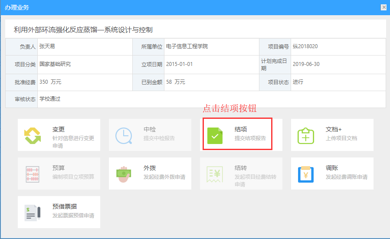This screenshot has height=239, width=390.
Task: Click the 项目编号 value 纵2018020
Action: 305,46
